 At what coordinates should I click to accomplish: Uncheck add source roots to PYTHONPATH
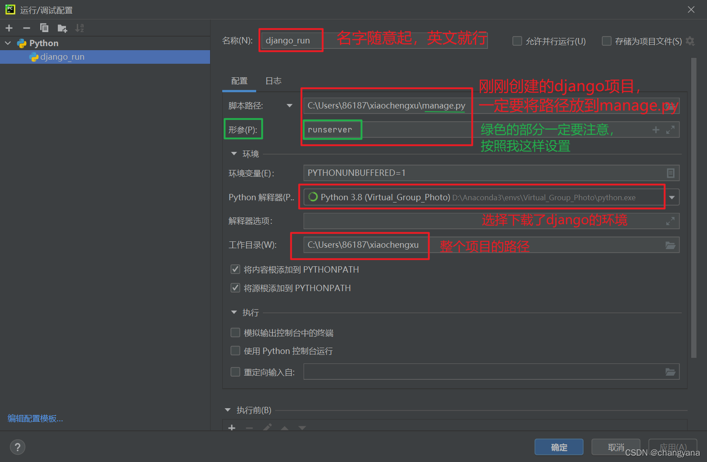click(235, 288)
